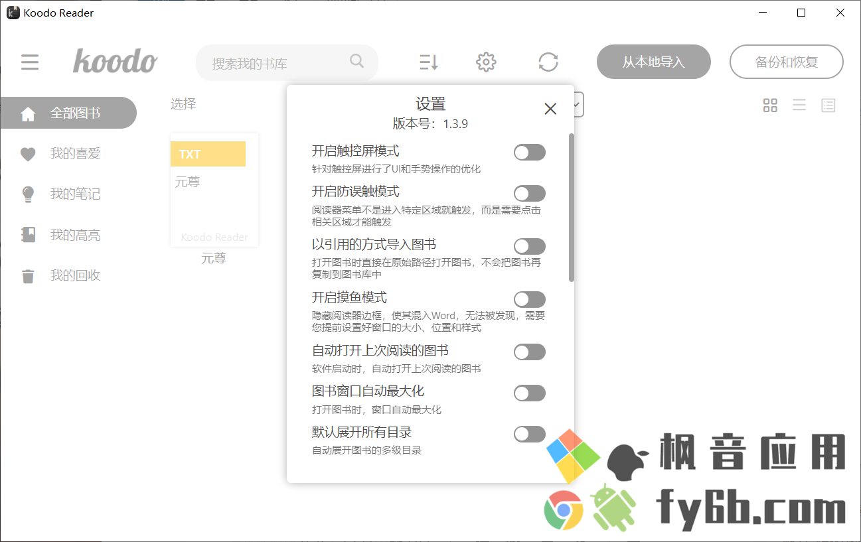
Task: Open the hamburger menu icon
Action: [x=30, y=62]
